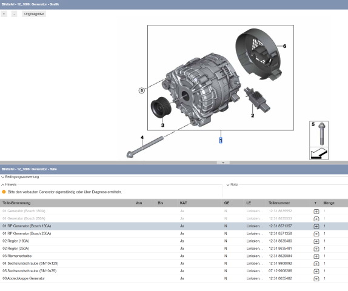Zoom in with the plus button
The image size is (348, 291).
4,14
